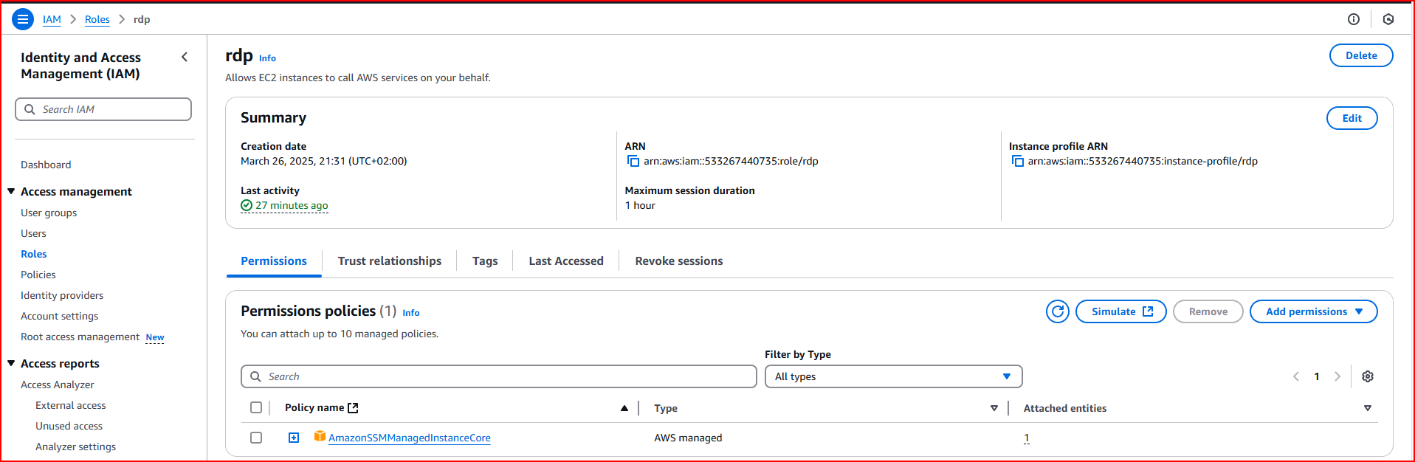Expand the AmazonSSMManagedInstanceCore policy details
The width and height of the screenshot is (1415, 462).
[x=294, y=438]
